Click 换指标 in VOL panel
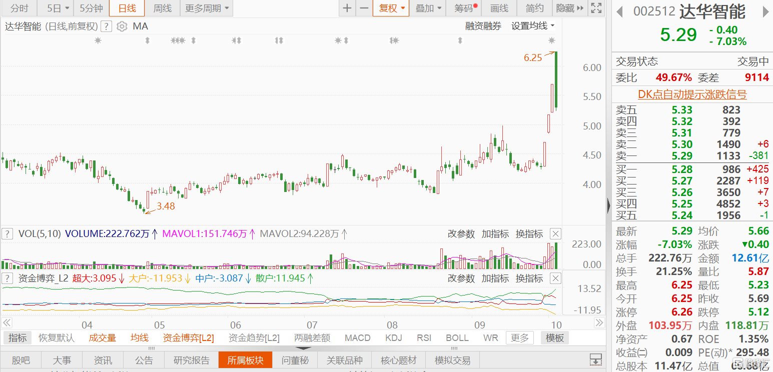The width and height of the screenshot is (773, 372). point(529,233)
